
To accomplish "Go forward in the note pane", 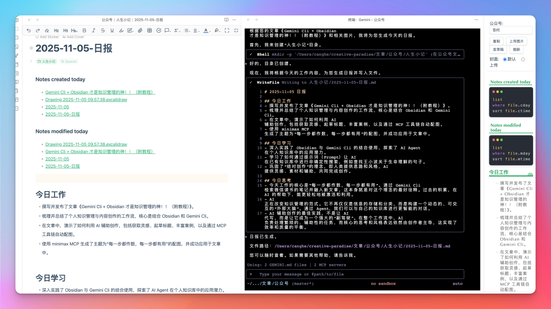I will coord(37,20).
